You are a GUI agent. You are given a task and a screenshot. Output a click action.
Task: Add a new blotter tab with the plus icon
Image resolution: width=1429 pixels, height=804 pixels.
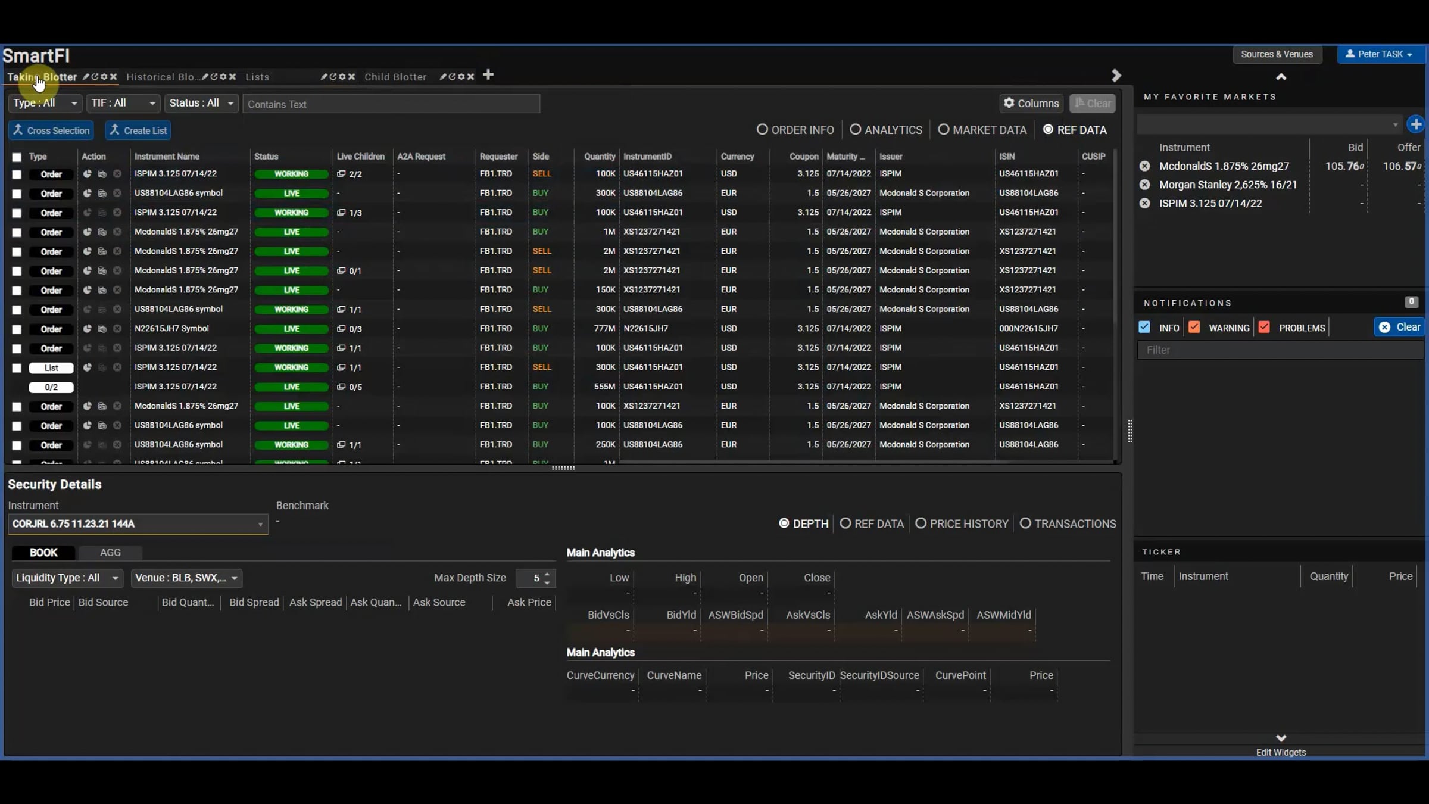click(488, 75)
